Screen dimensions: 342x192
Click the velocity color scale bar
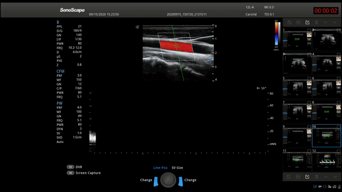point(276,34)
